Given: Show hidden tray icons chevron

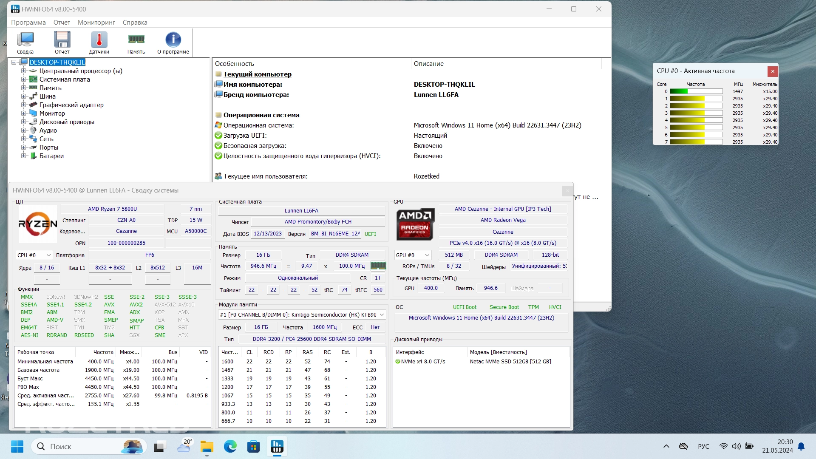Looking at the screenshot, I should tap(666, 446).
